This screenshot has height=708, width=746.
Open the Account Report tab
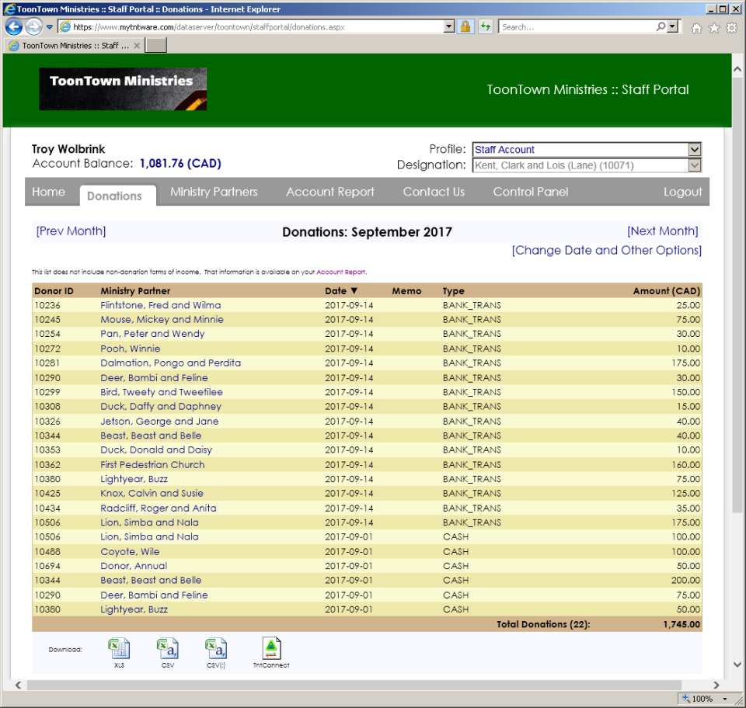click(329, 192)
